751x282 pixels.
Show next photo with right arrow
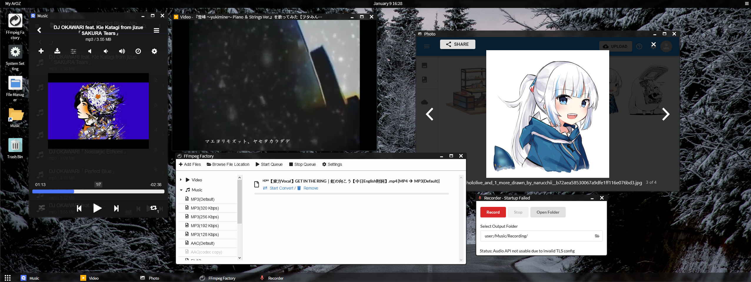(666, 114)
